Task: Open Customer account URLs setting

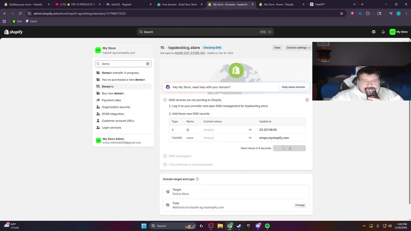Action: click(123, 121)
